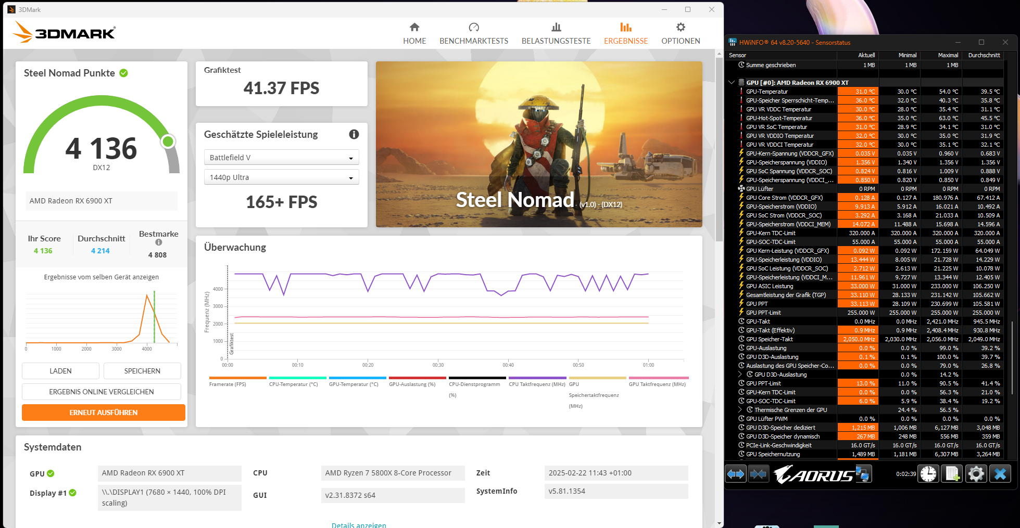Click the green checkmark beside GPU in Systemdaten
This screenshot has width=1020, height=528.
pyautogui.click(x=51, y=473)
